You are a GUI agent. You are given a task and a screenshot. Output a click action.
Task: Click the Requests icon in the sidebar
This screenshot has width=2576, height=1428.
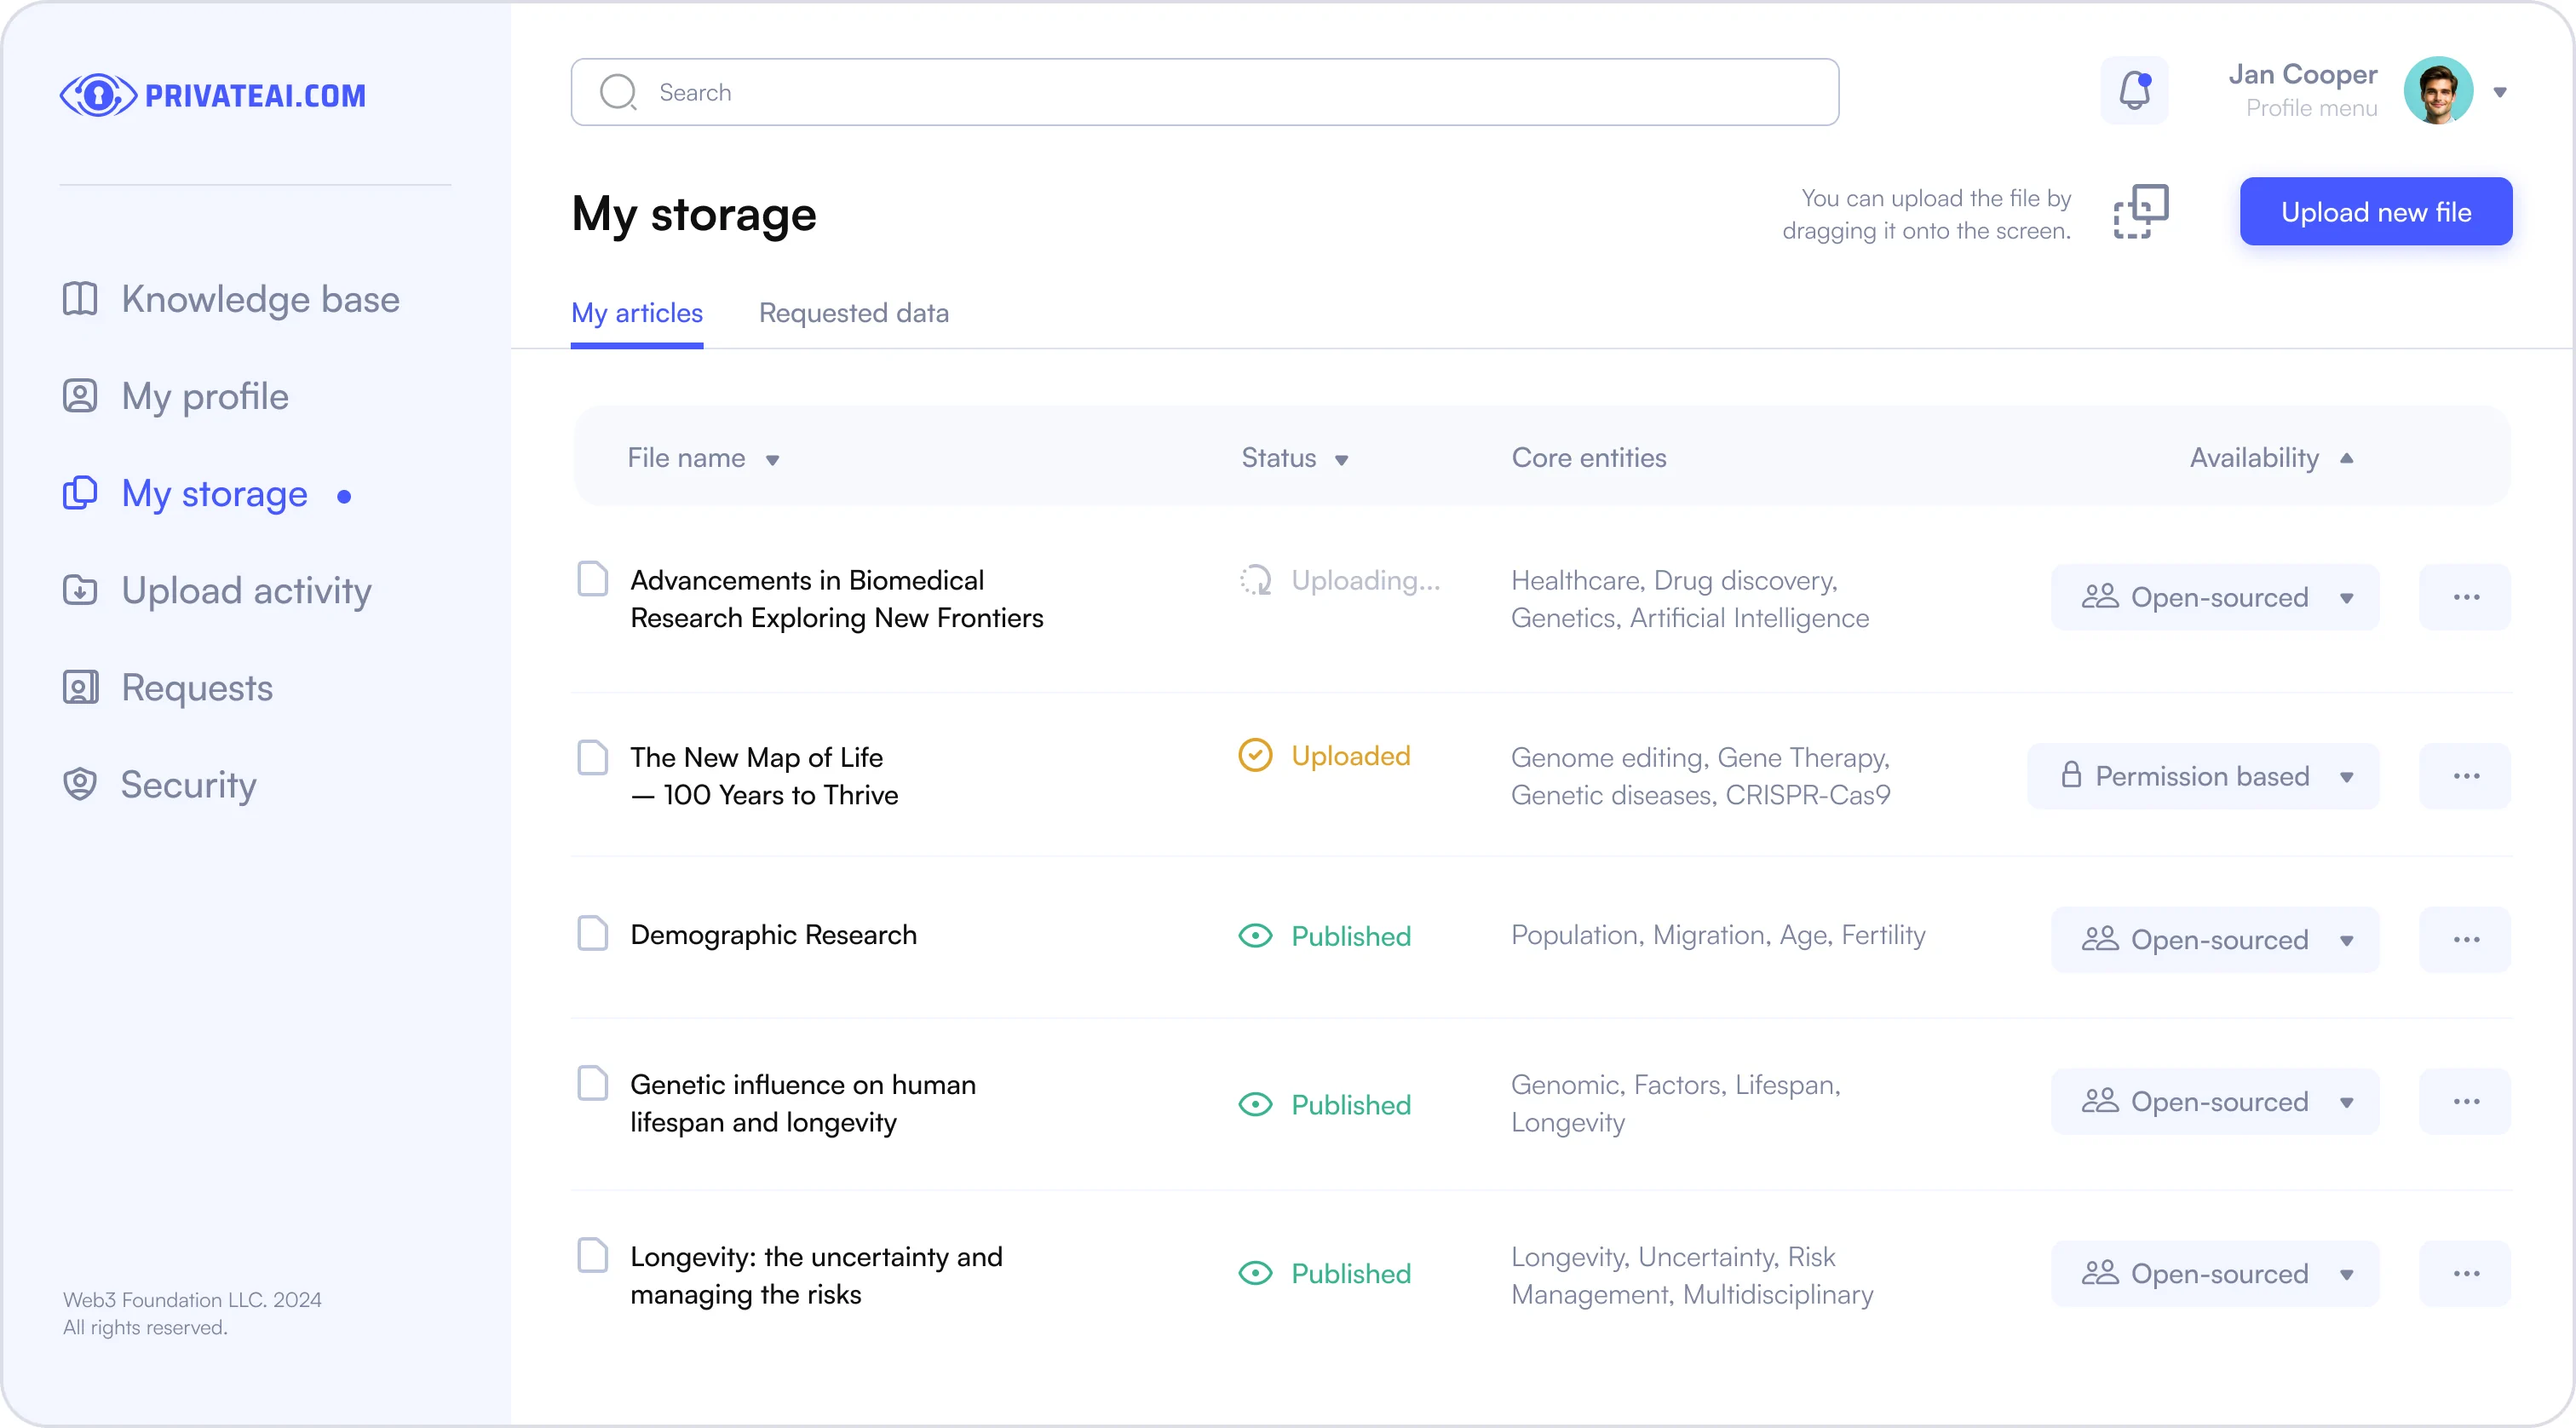[x=80, y=687]
